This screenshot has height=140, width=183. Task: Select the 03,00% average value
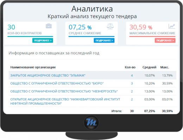tap(150, 99)
